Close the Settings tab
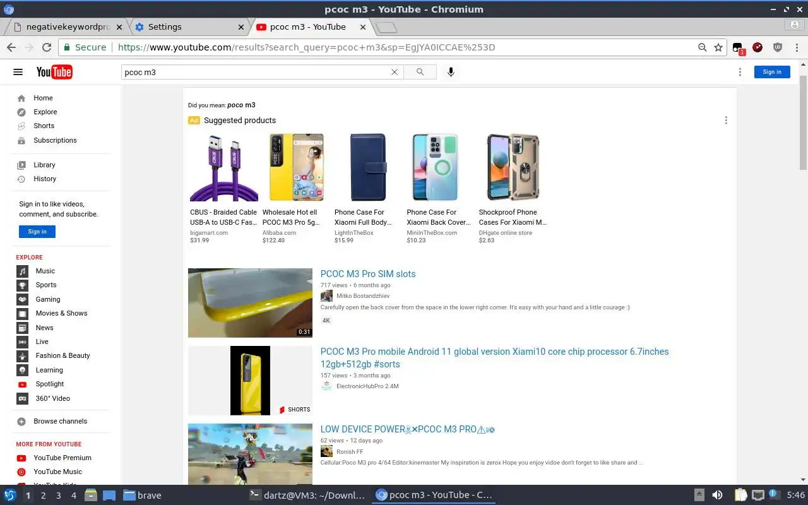Viewport: 808px width, 505px height. coord(241,27)
